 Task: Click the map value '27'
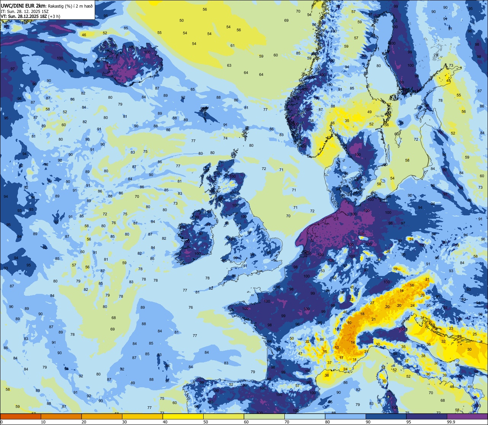pyautogui.click(x=372, y=303)
